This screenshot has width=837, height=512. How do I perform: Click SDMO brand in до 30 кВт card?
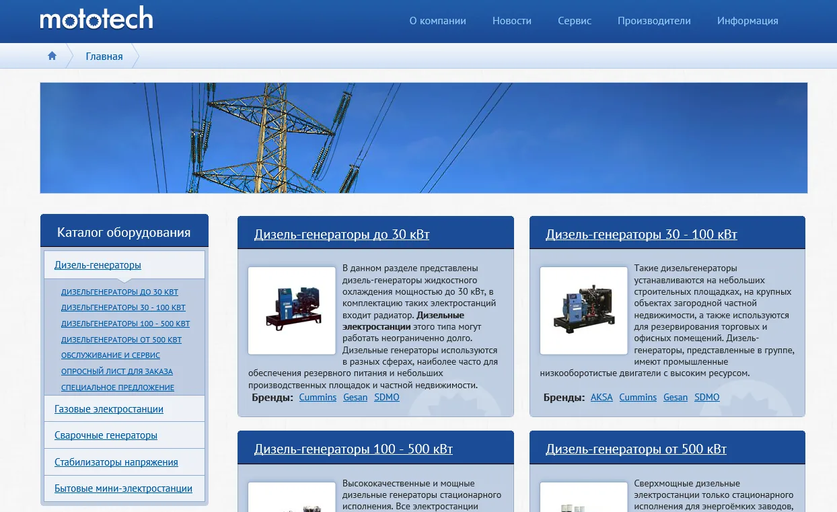[387, 398]
